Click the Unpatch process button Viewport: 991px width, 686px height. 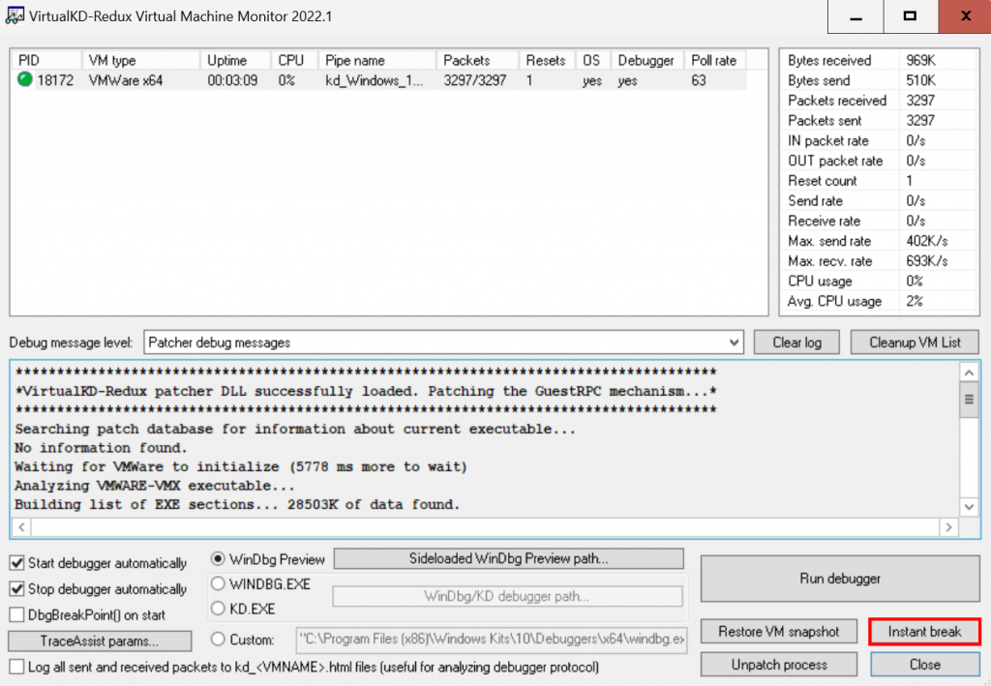click(x=779, y=665)
